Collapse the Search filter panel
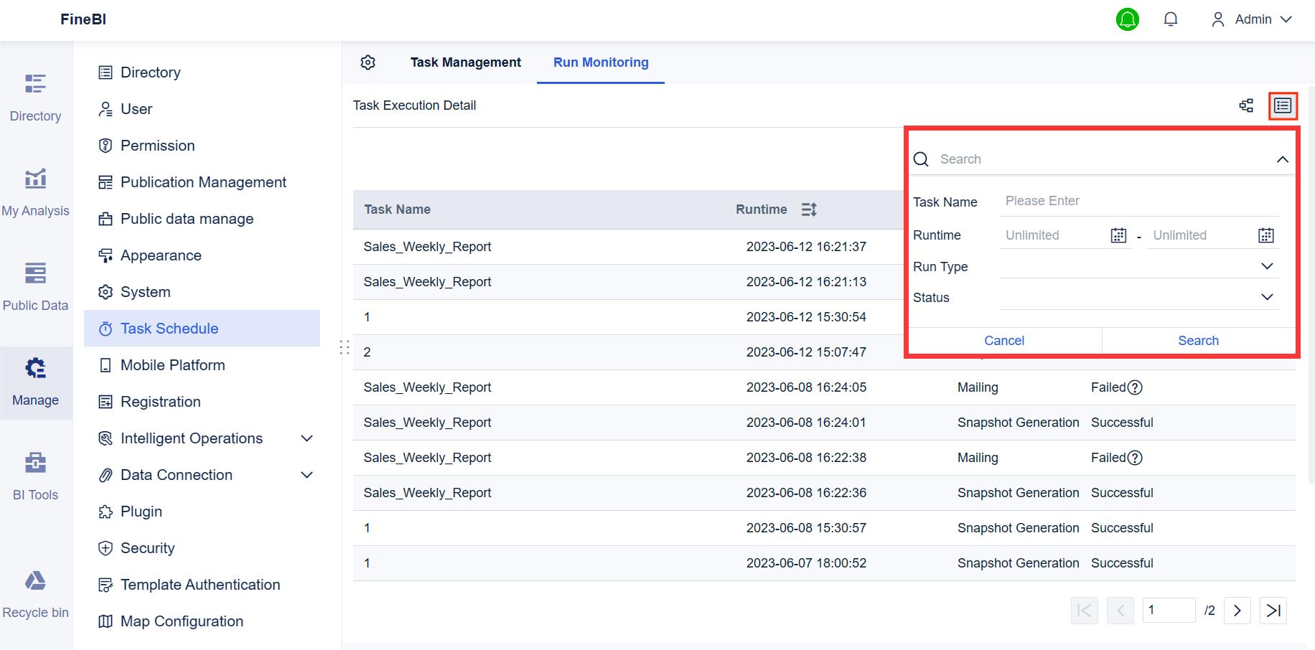The image size is (1315, 650). [1283, 159]
